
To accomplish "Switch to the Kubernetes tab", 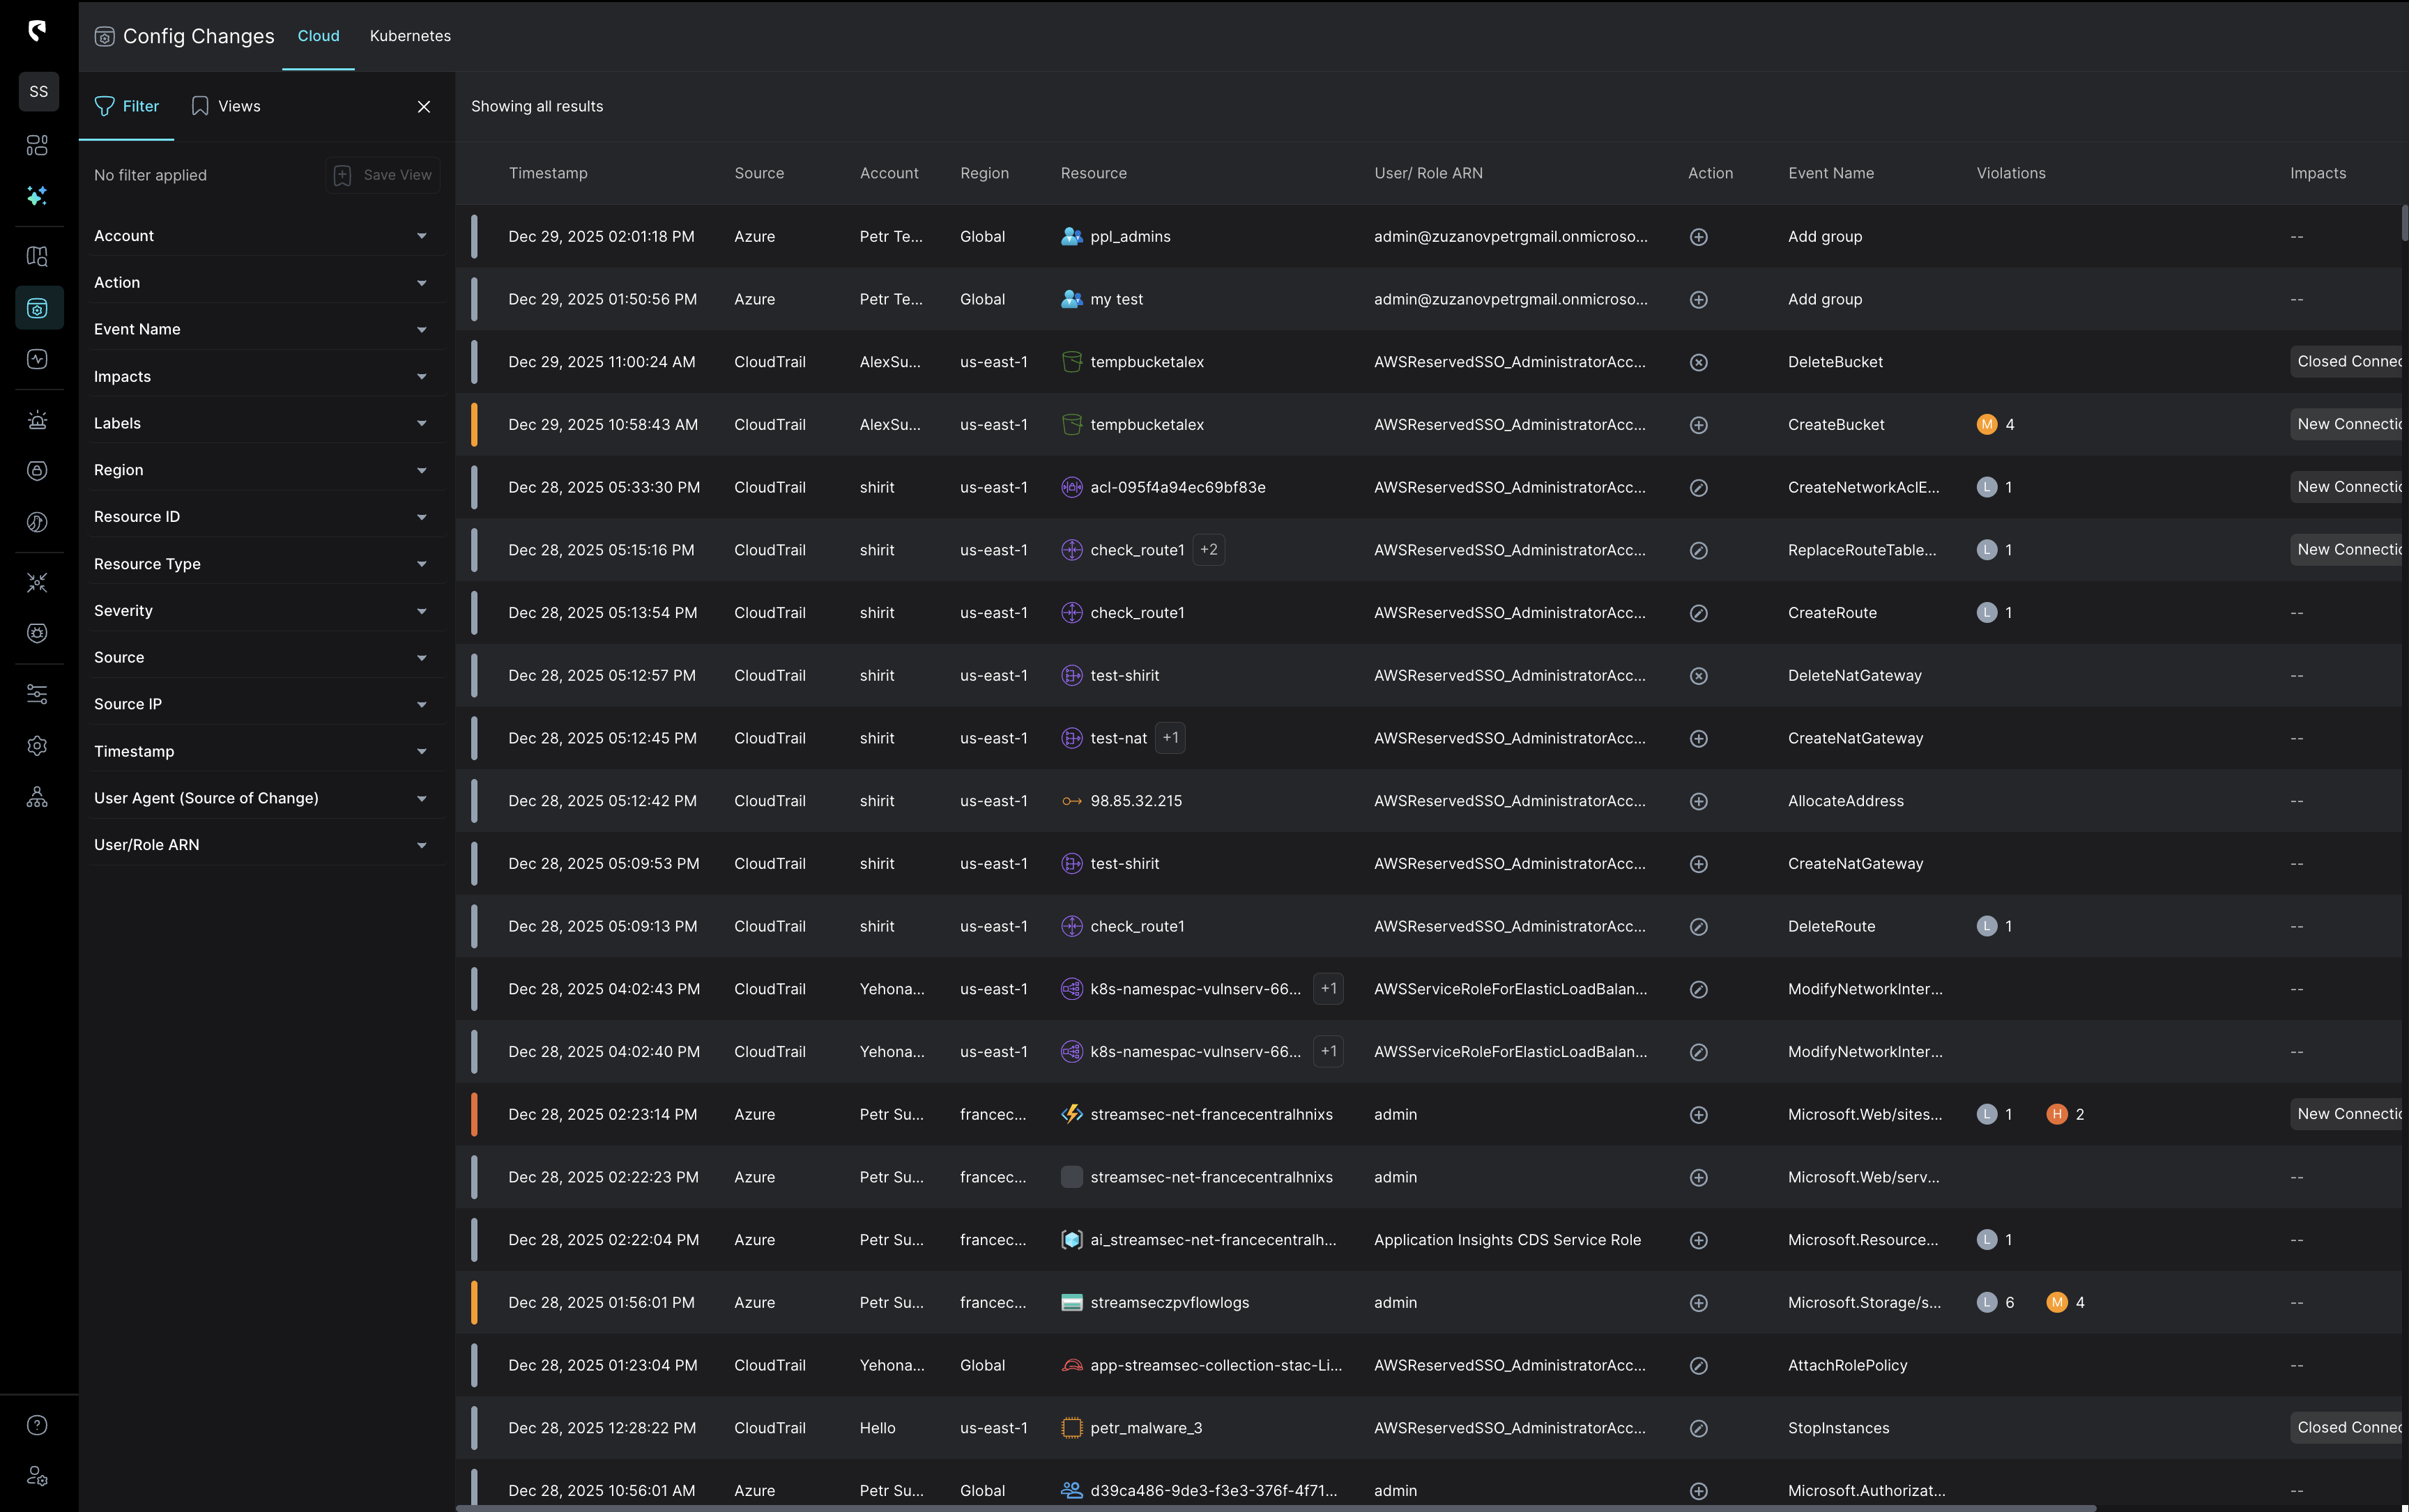I will coord(410,36).
